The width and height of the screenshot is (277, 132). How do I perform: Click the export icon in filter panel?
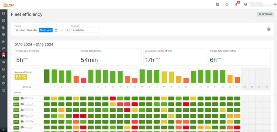tap(269, 29)
